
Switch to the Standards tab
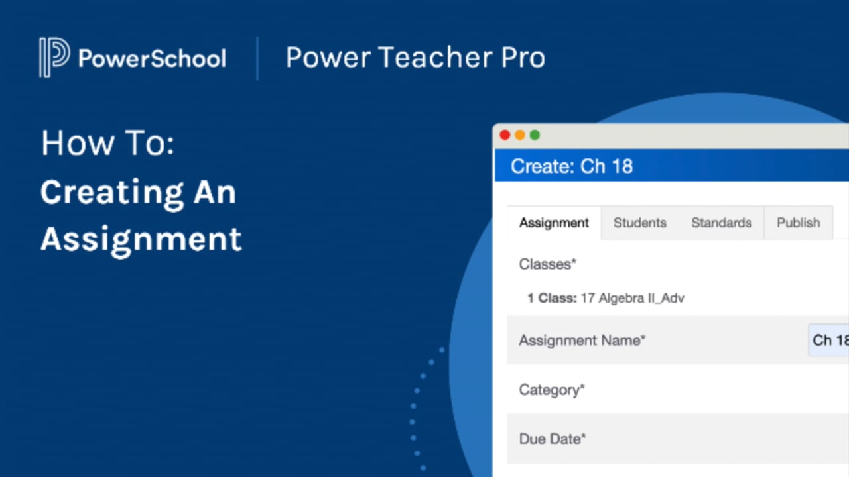pos(722,223)
